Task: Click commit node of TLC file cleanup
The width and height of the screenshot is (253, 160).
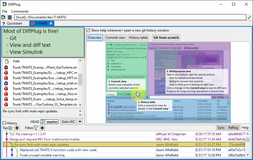Action: [7, 134]
